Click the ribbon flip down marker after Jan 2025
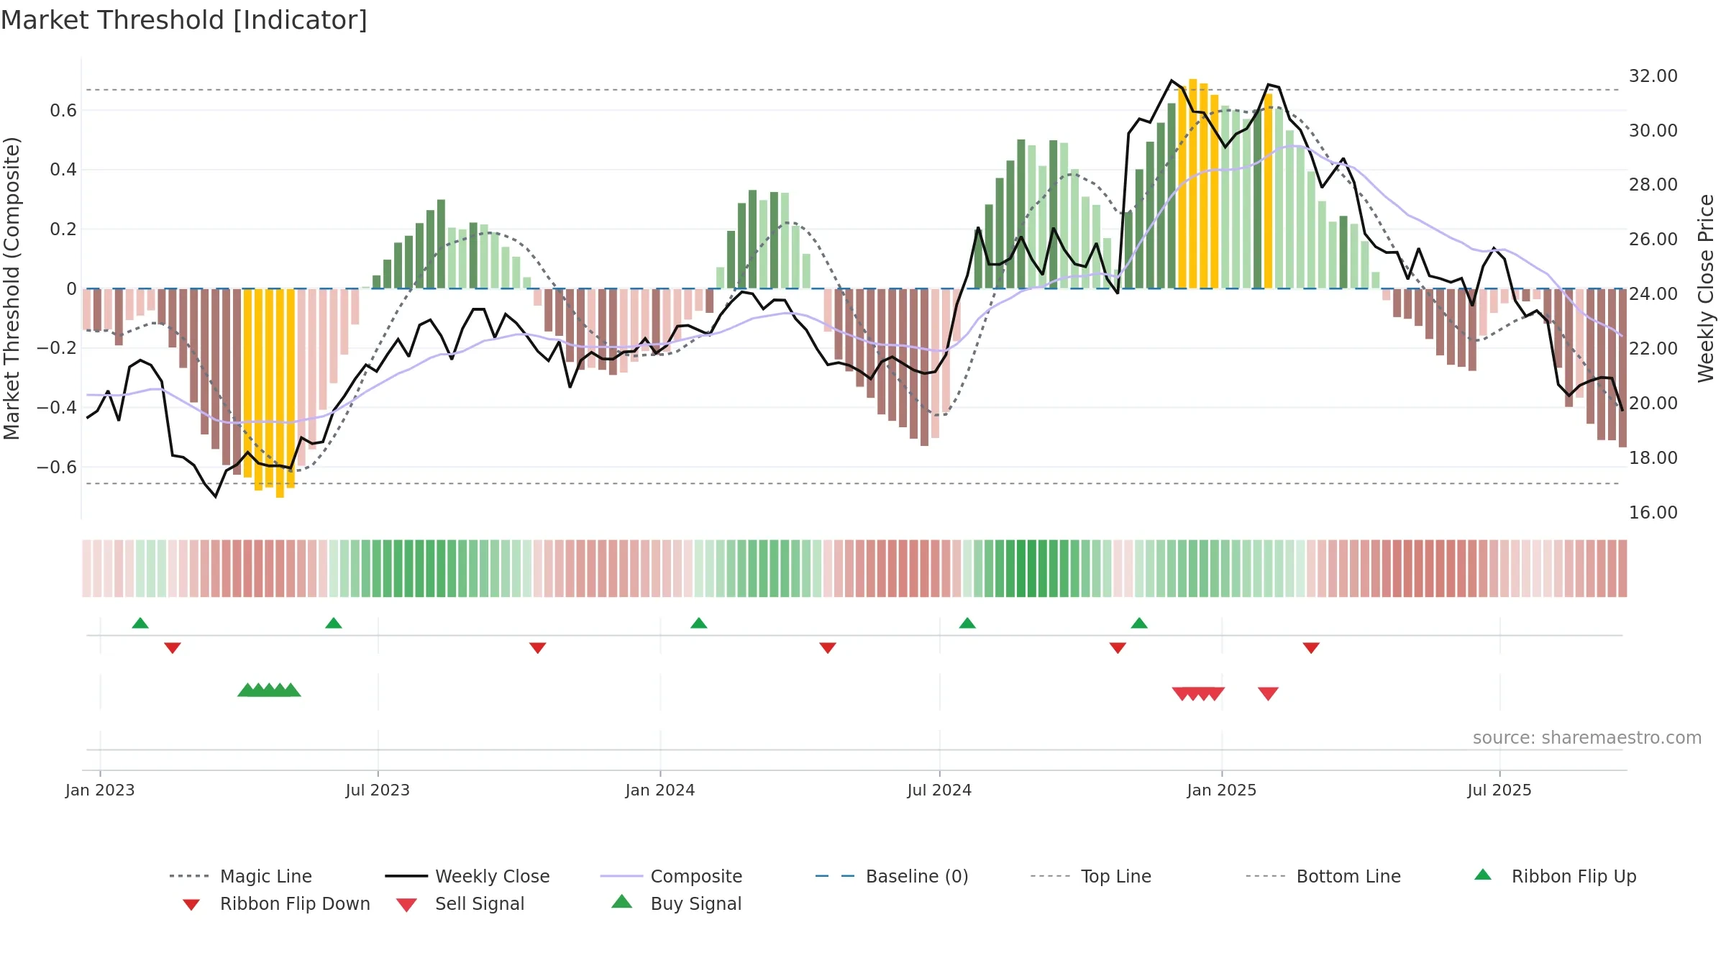 click(1311, 648)
